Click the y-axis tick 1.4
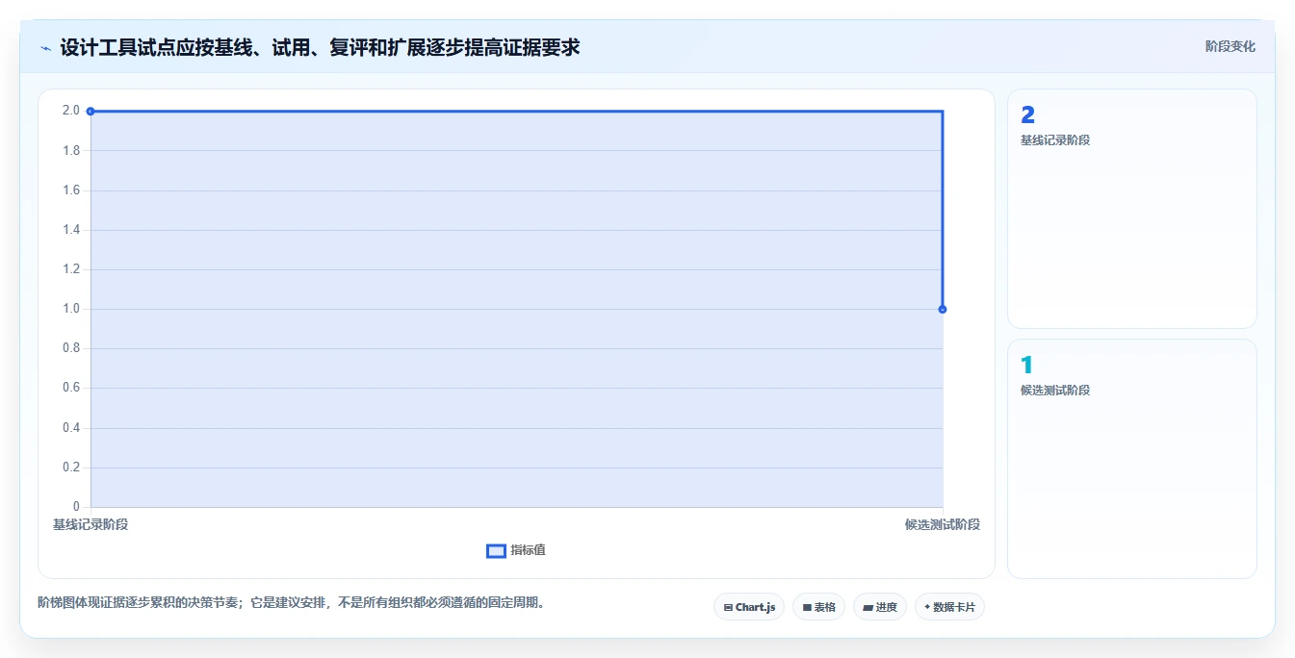Image resolution: width=1295 pixels, height=658 pixels. pyautogui.click(x=71, y=229)
